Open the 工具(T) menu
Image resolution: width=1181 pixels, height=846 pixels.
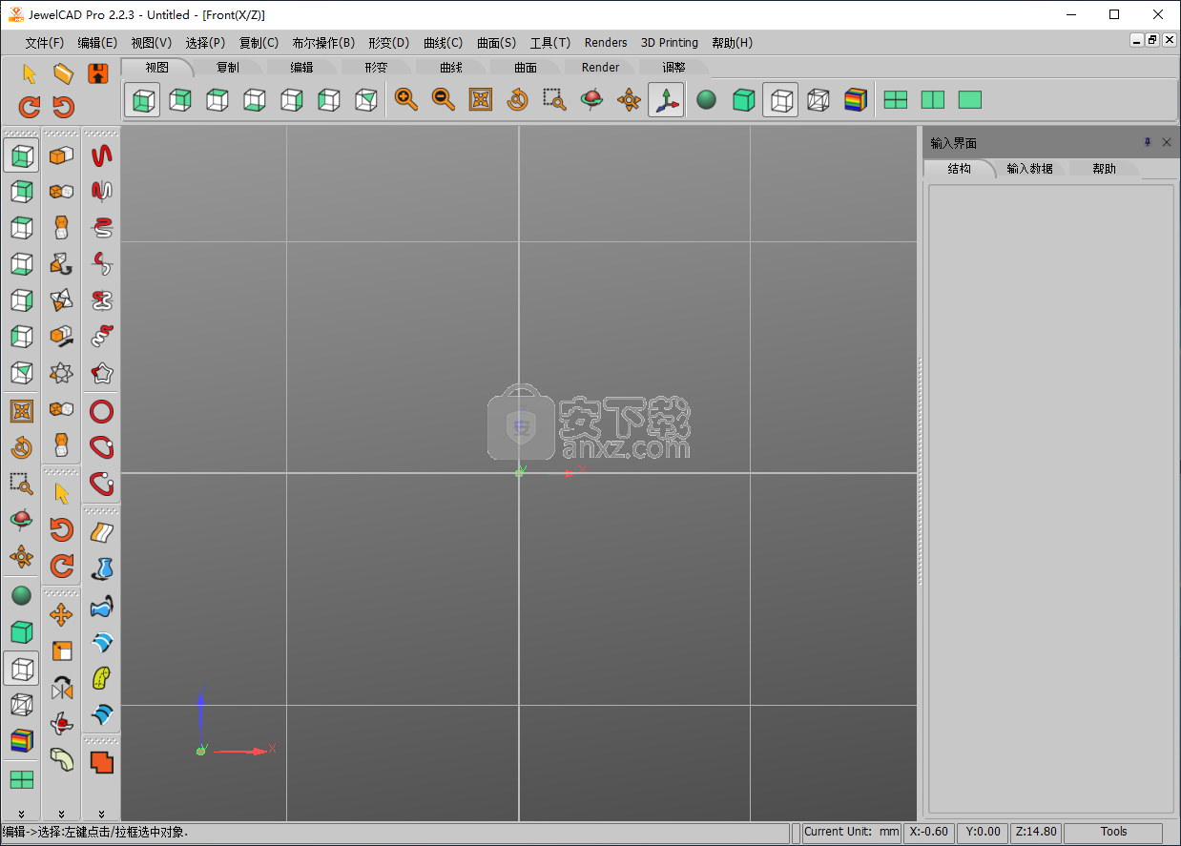(550, 43)
